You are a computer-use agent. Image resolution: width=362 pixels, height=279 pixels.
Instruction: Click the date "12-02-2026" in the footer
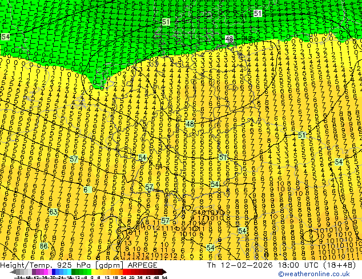coord(247,265)
